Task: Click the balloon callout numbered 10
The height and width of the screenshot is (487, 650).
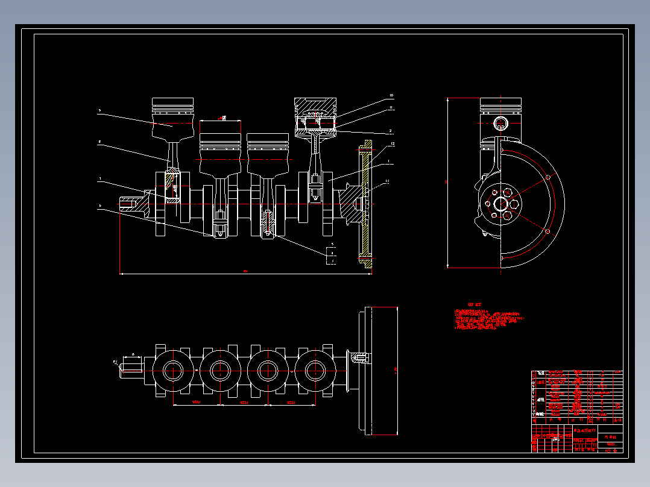Action: pos(391,95)
